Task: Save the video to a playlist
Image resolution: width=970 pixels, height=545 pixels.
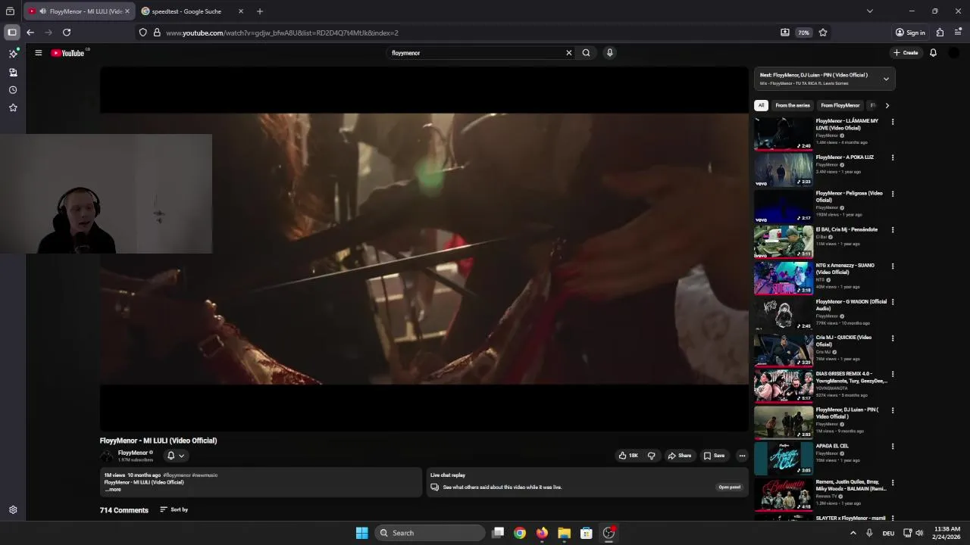Action: (x=714, y=456)
